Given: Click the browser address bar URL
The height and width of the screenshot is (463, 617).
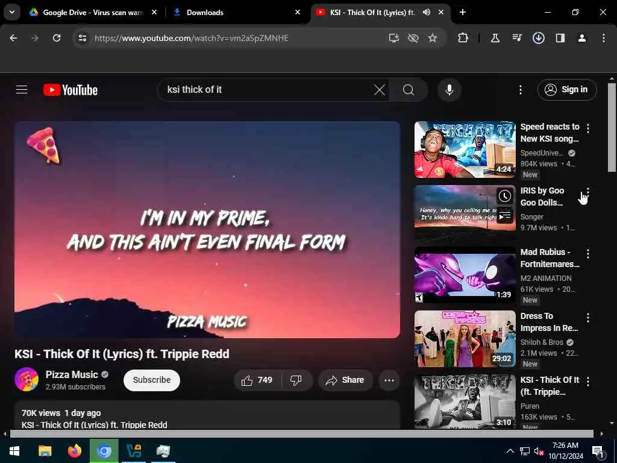Looking at the screenshot, I should tap(191, 38).
